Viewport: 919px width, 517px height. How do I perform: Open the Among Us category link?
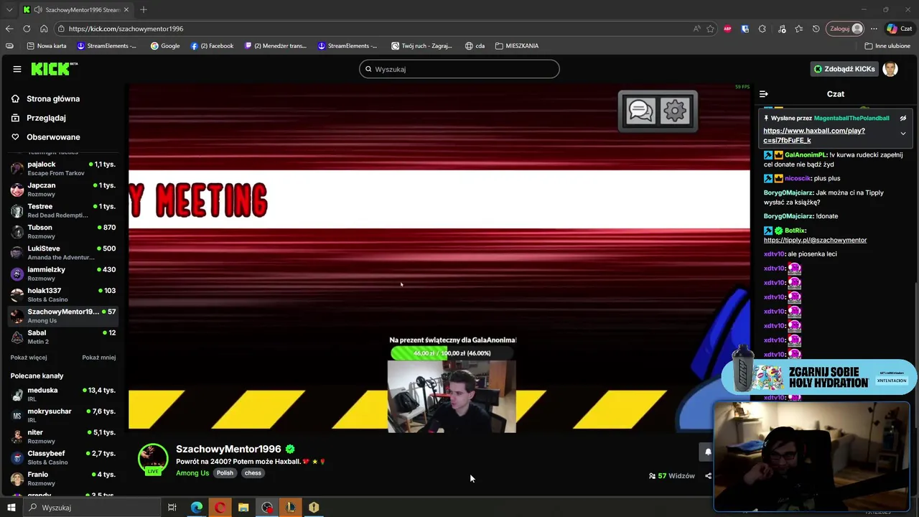coord(192,473)
